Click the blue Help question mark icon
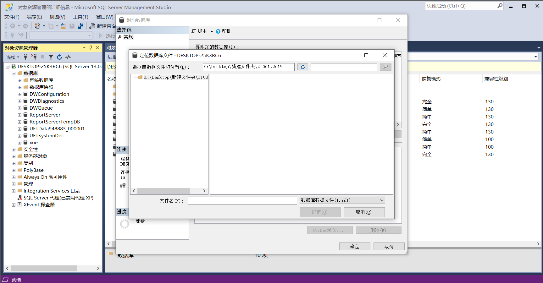Image resolution: width=543 pixels, height=283 pixels. click(218, 31)
